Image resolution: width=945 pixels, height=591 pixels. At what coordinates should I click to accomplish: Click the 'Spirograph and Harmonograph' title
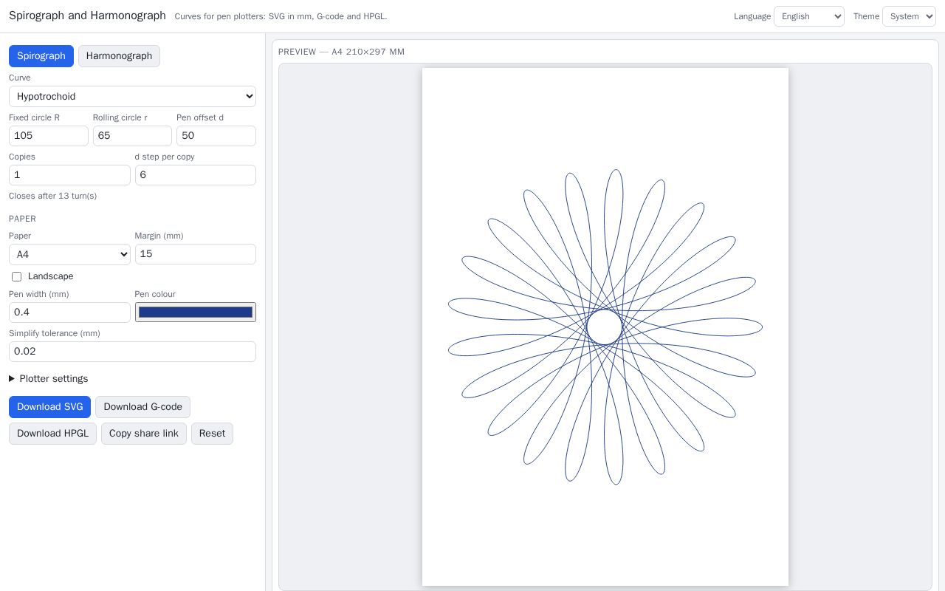tap(87, 16)
